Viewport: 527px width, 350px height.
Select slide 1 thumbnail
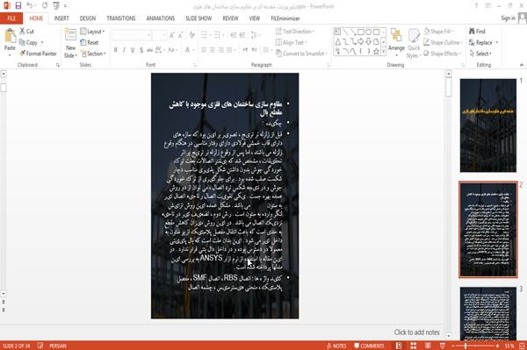488,125
